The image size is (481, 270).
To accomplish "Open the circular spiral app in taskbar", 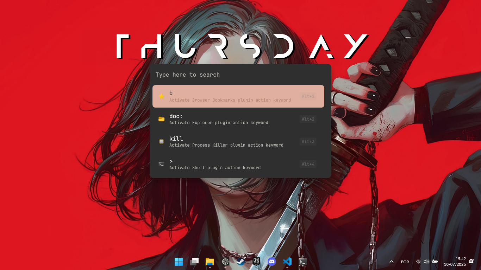I will [225, 262].
